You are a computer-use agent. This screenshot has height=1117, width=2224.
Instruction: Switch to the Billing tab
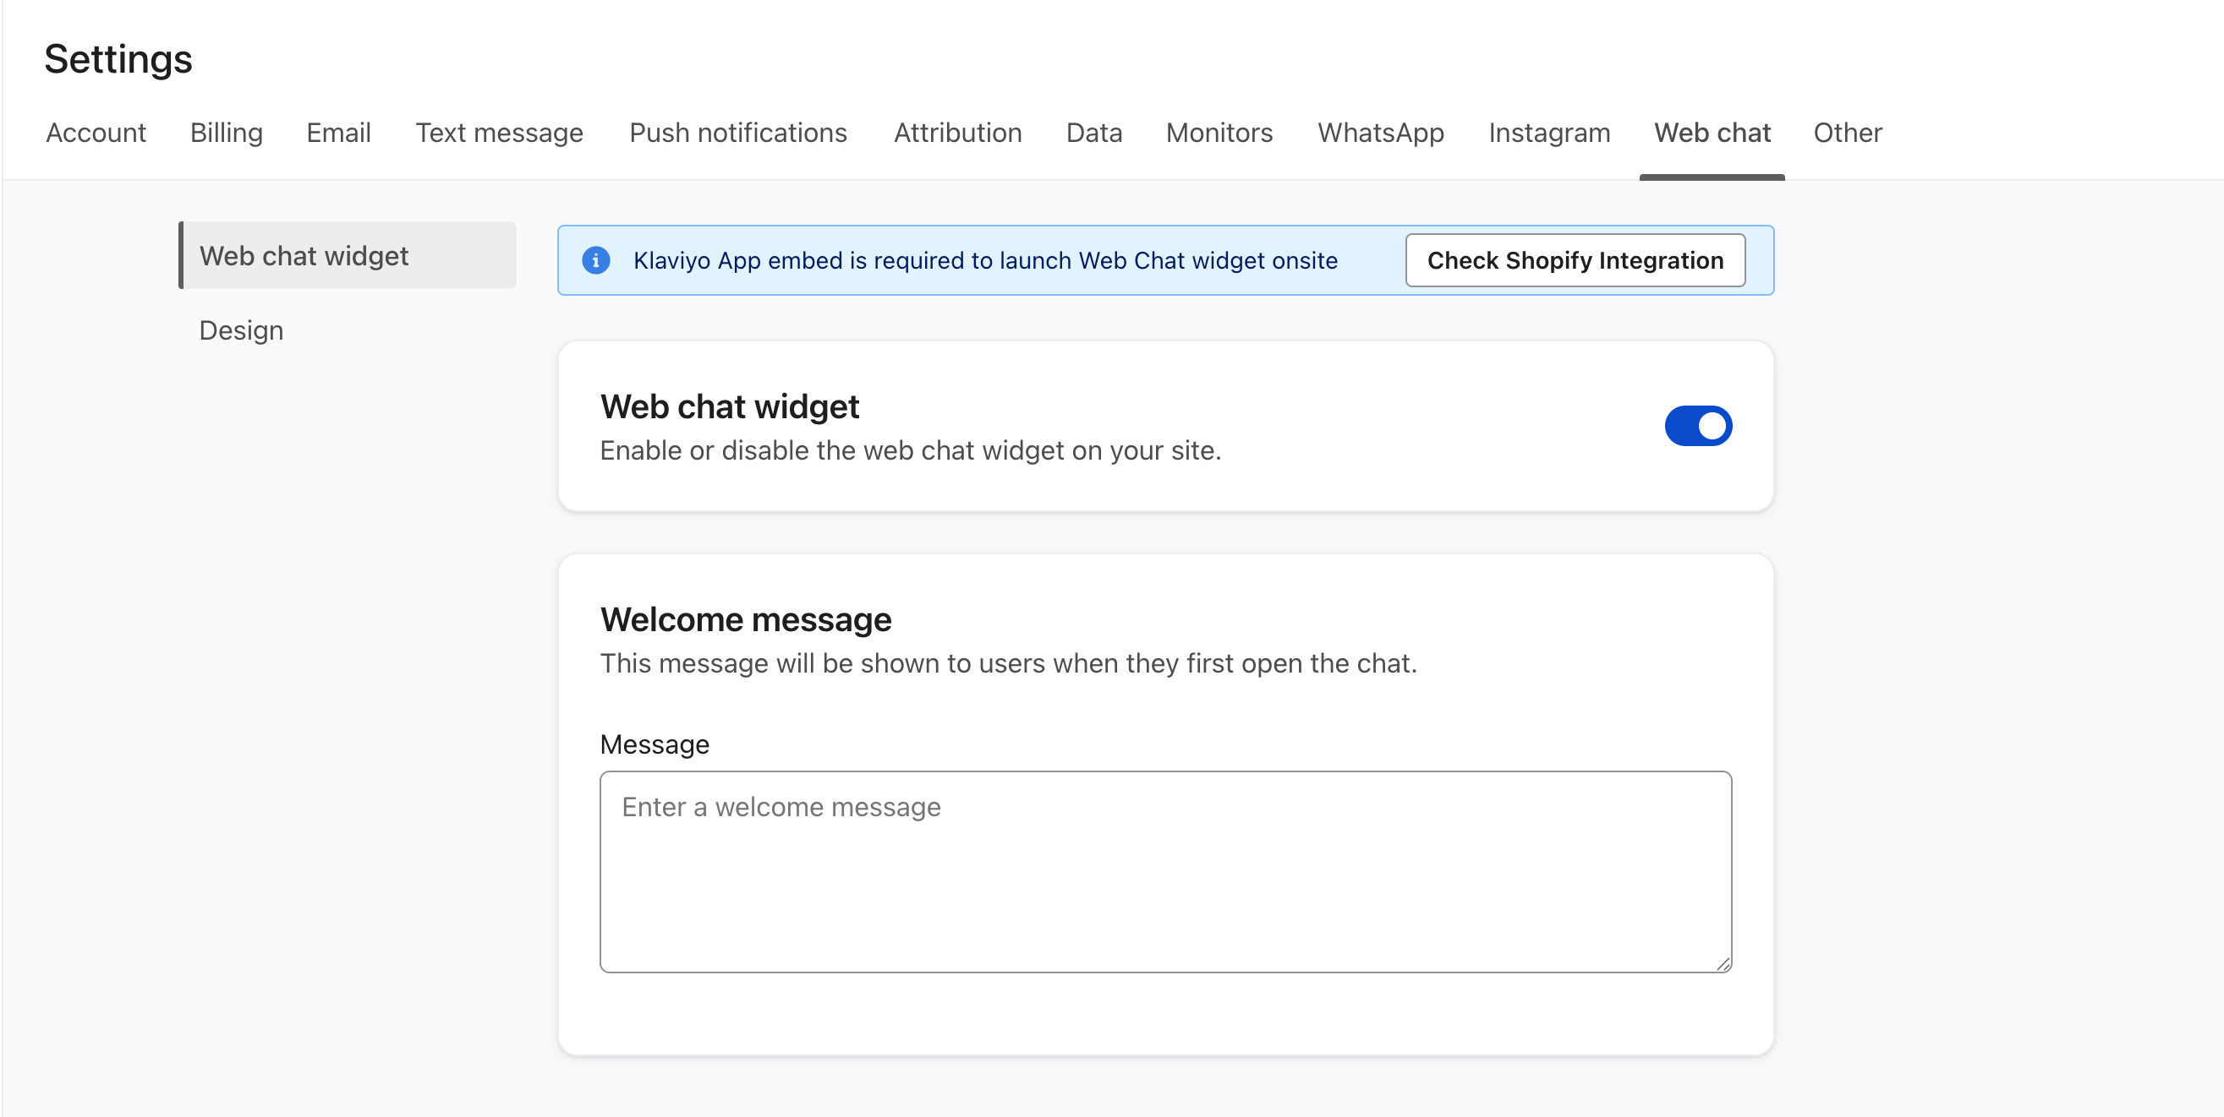pyautogui.click(x=226, y=133)
